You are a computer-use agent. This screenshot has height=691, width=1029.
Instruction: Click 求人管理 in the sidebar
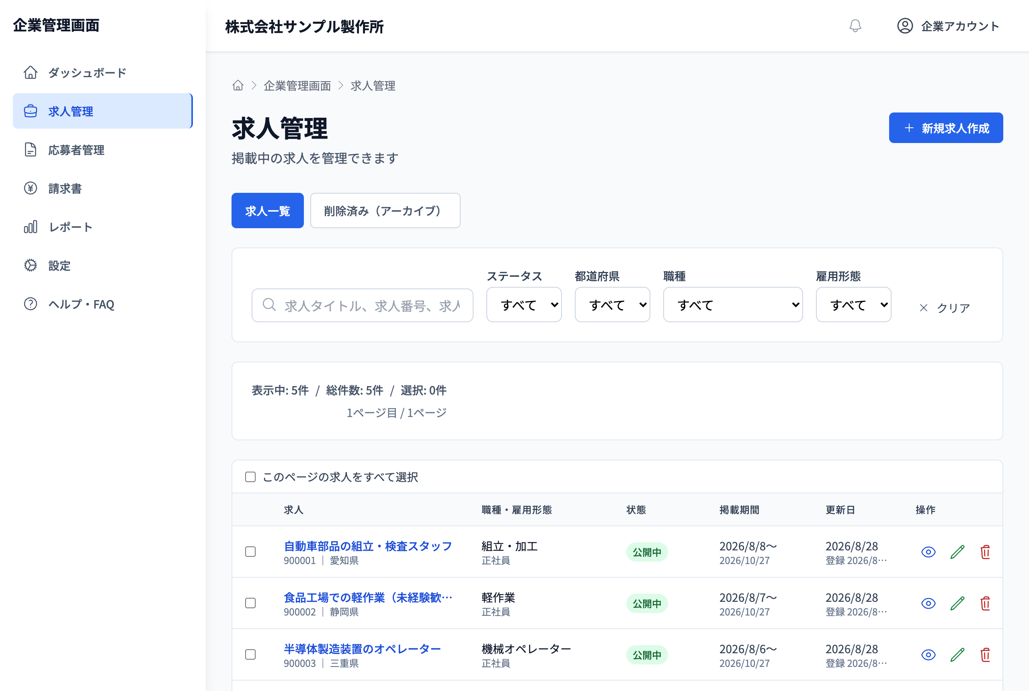pyautogui.click(x=103, y=111)
